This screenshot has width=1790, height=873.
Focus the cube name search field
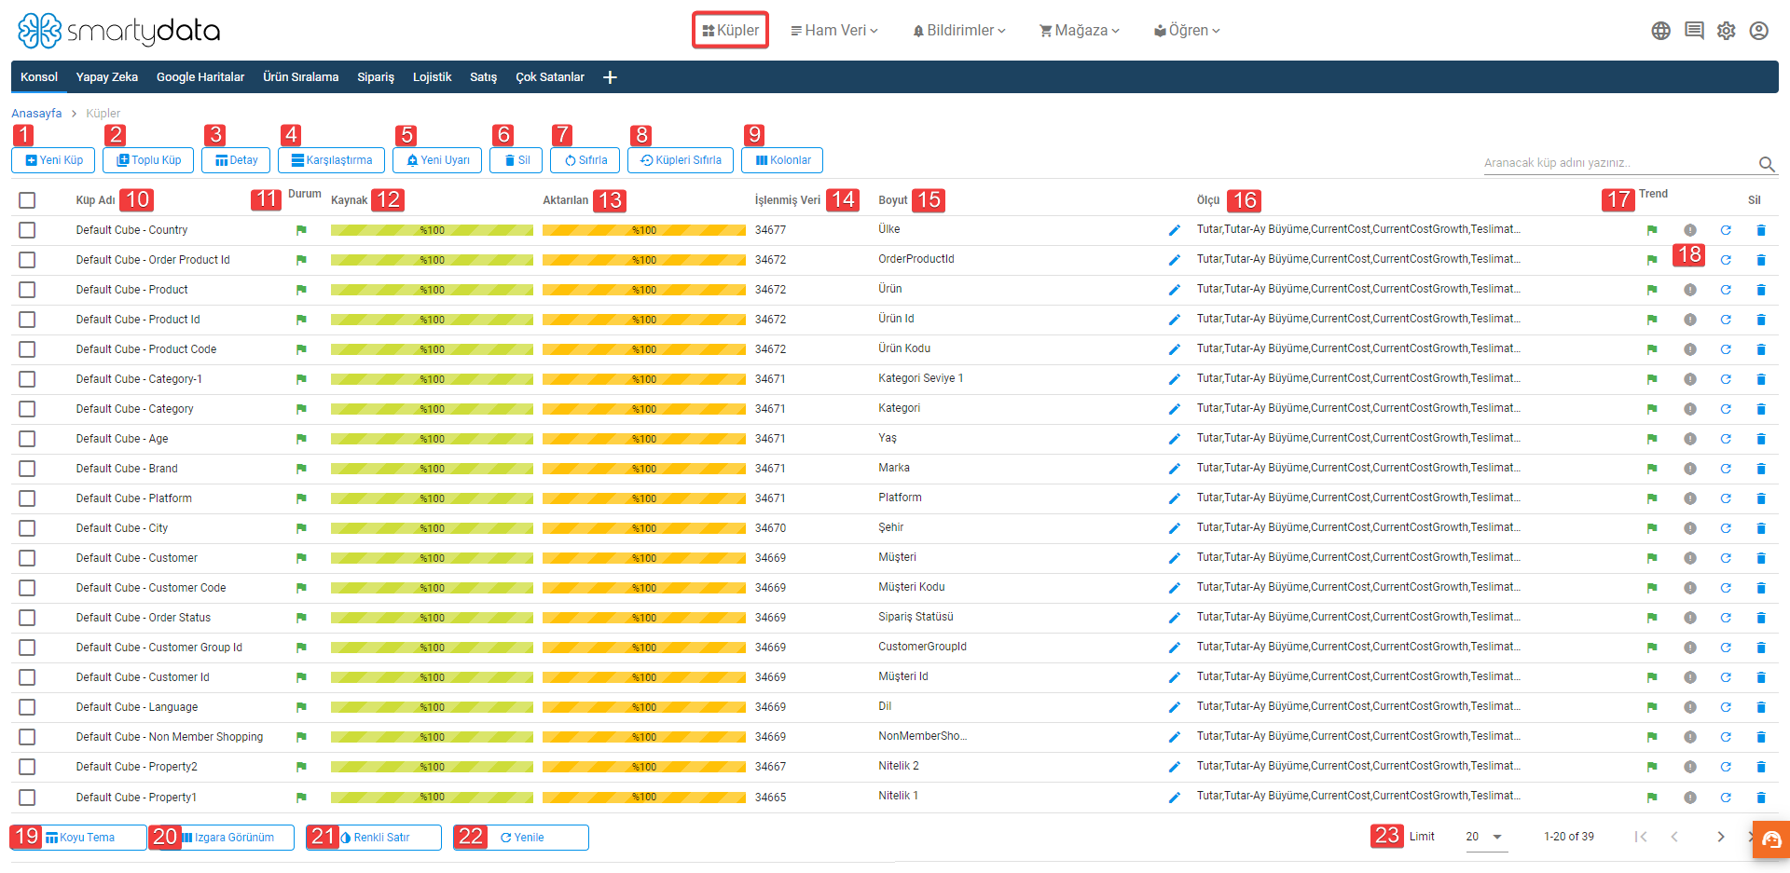coord(1618,163)
